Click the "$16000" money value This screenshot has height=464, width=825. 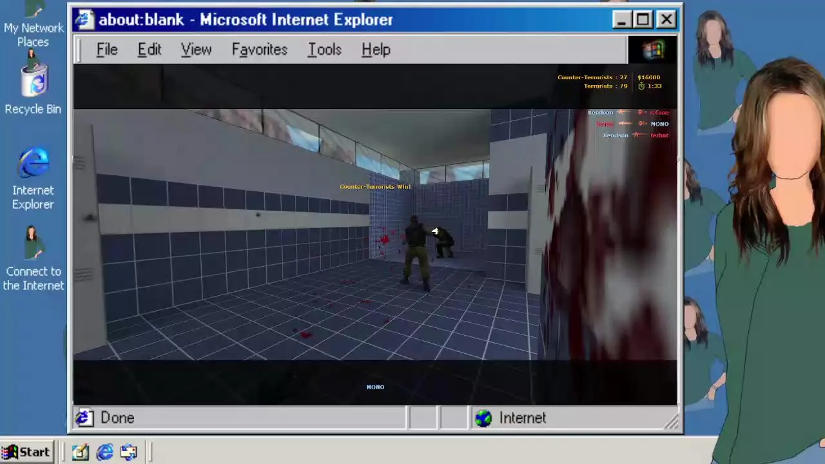pos(648,77)
